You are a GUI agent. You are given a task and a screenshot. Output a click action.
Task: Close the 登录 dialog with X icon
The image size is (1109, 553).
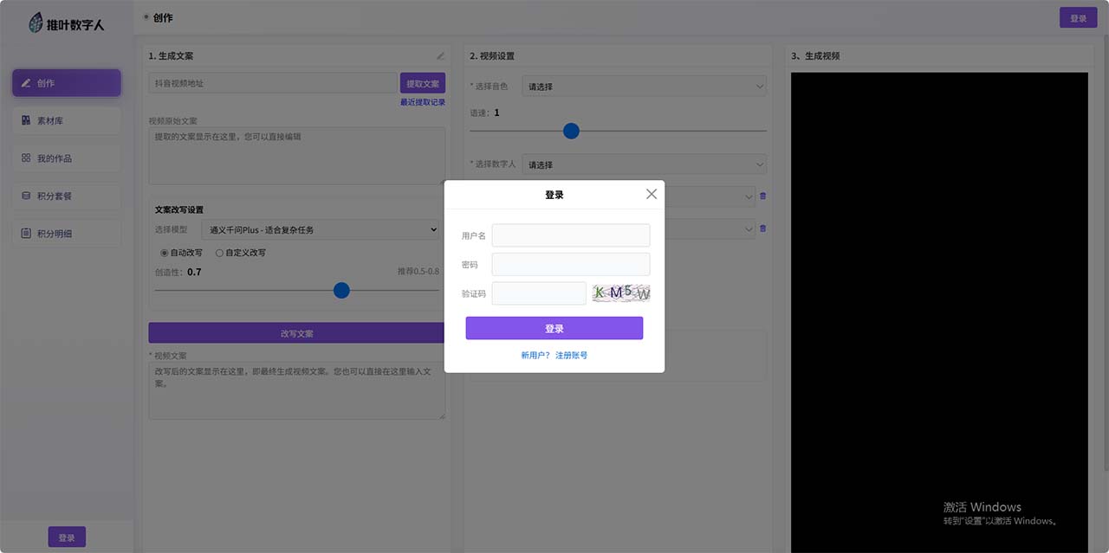(x=652, y=194)
